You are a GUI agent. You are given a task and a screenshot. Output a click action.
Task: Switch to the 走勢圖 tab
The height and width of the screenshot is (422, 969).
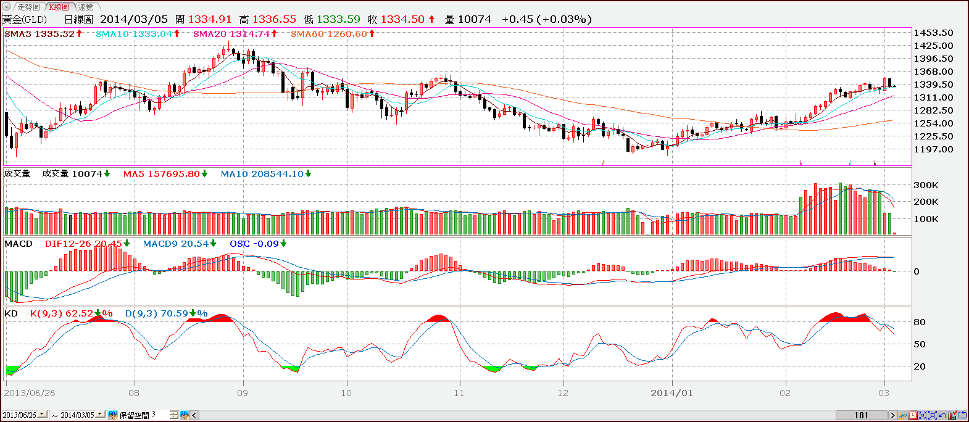click(28, 7)
